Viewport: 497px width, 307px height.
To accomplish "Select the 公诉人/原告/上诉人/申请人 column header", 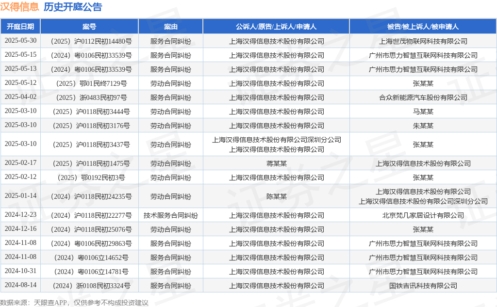I will 276,27.
